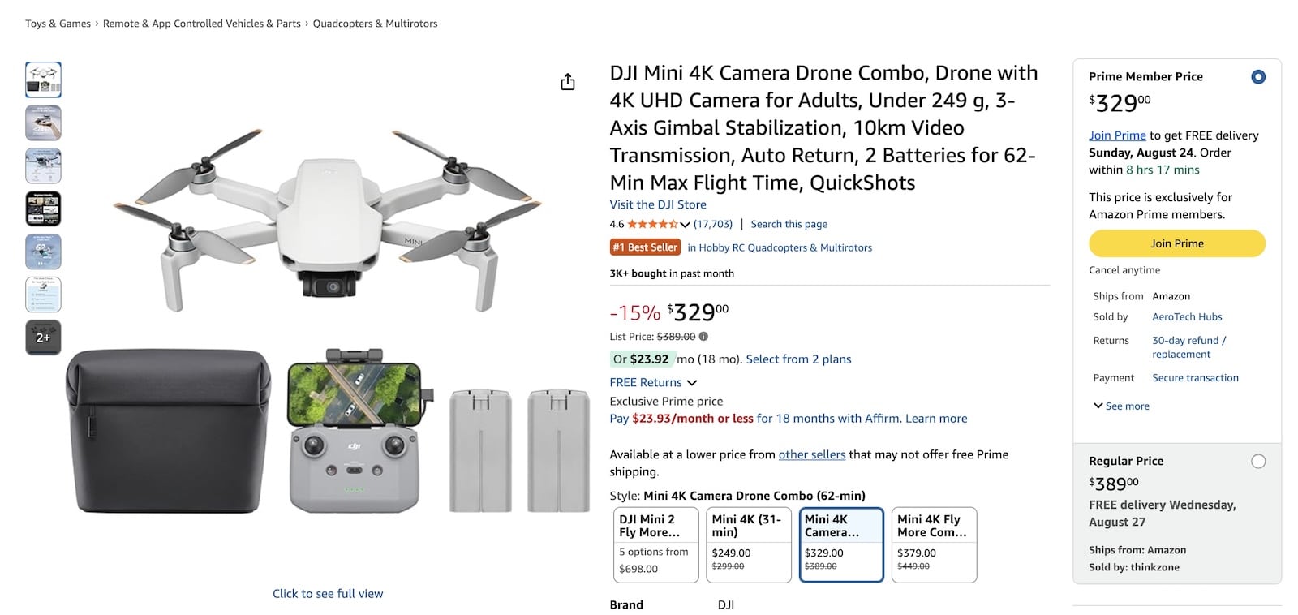Select the Prime Member Price radio button

pyautogui.click(x=1258, y=75)
